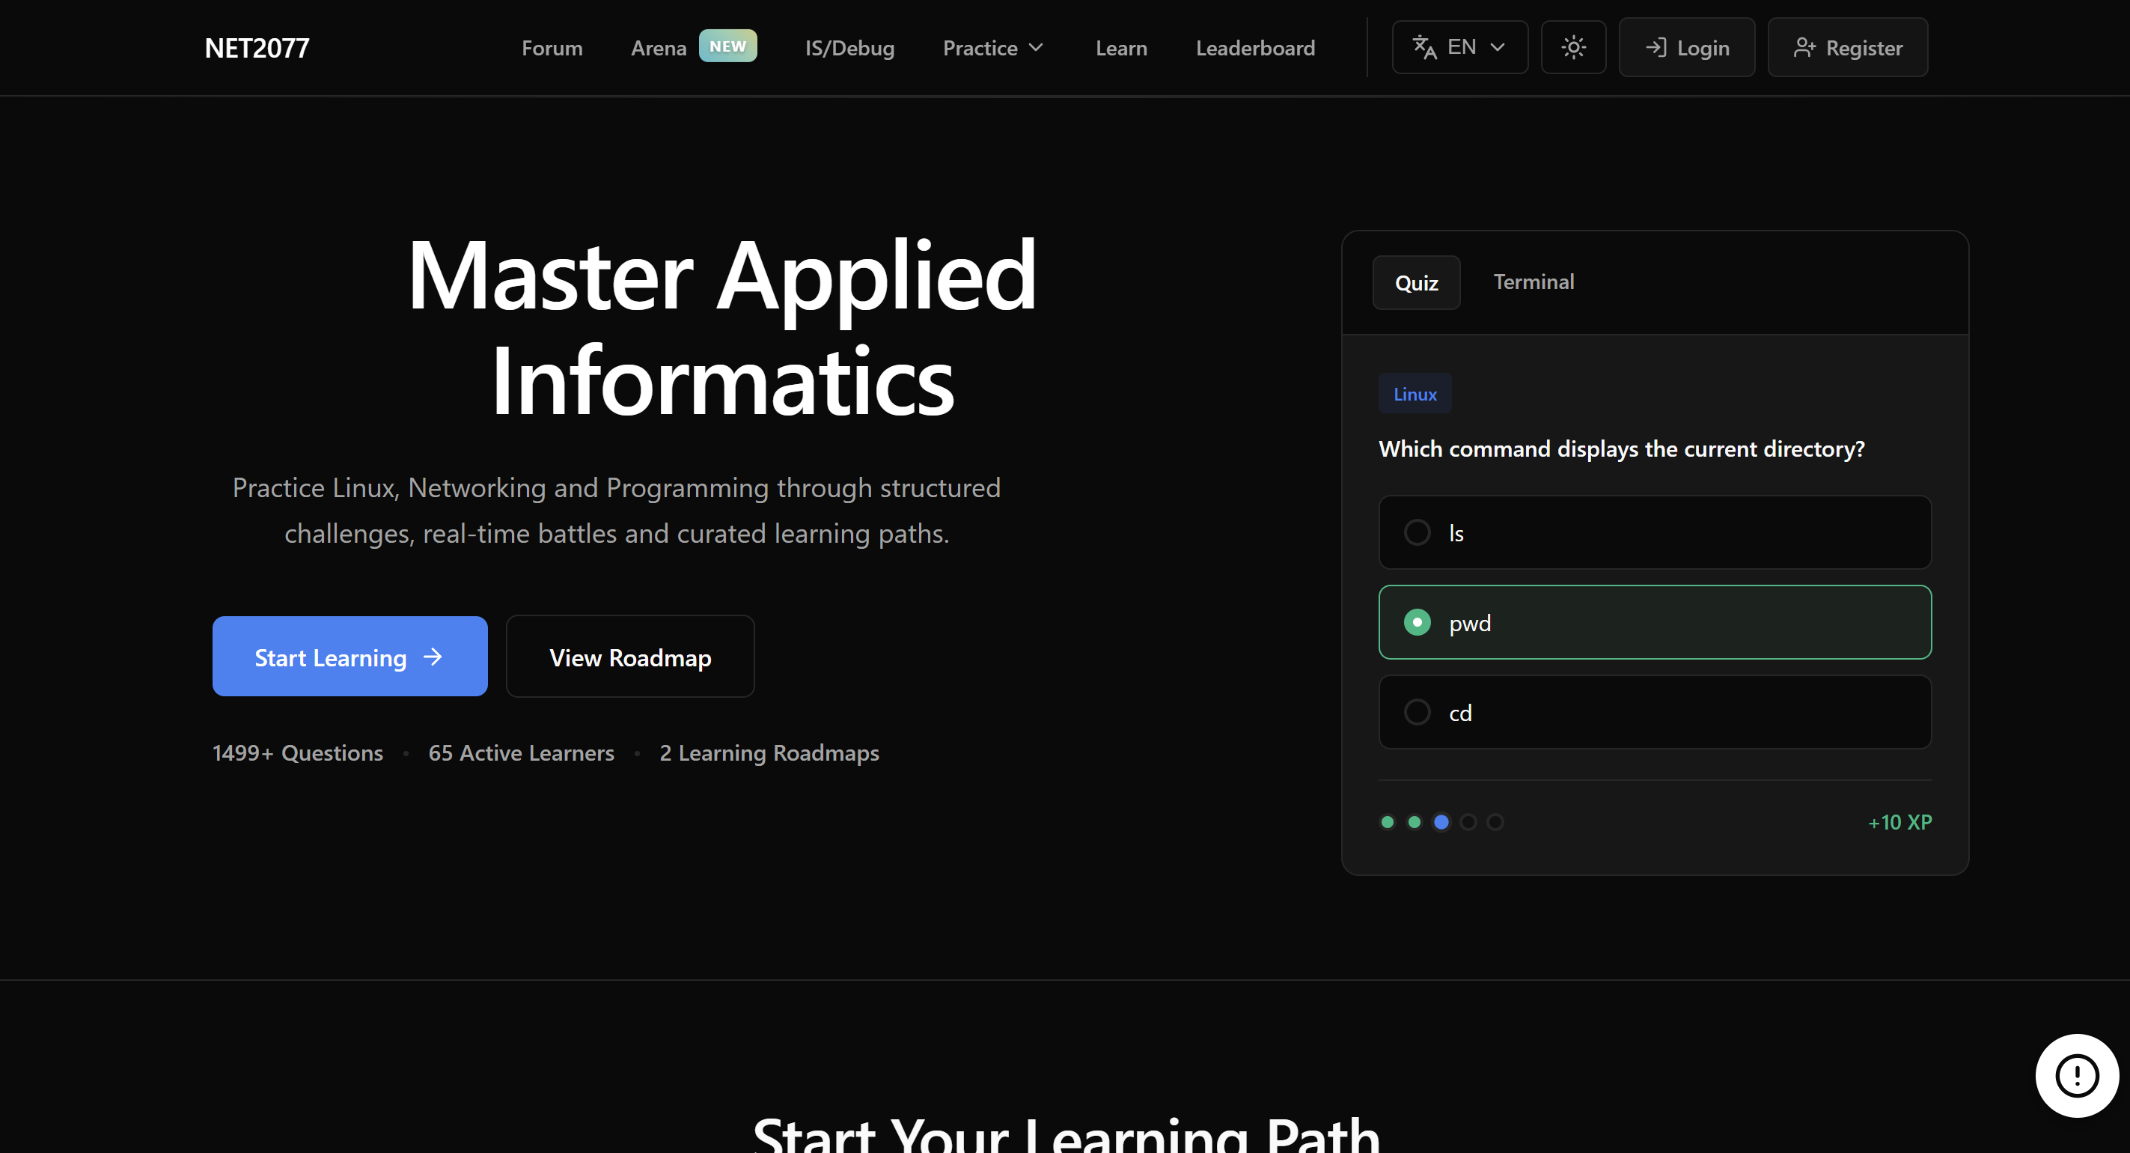
Task: Open the Forum link
Action: tap(552, 48)
